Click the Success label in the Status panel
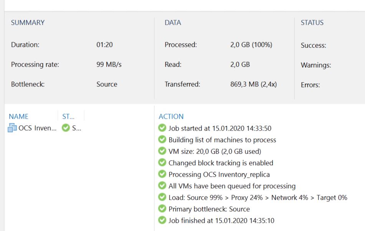Image resolution: width=365 pixels, height=231 pixels. coord(313,45)
